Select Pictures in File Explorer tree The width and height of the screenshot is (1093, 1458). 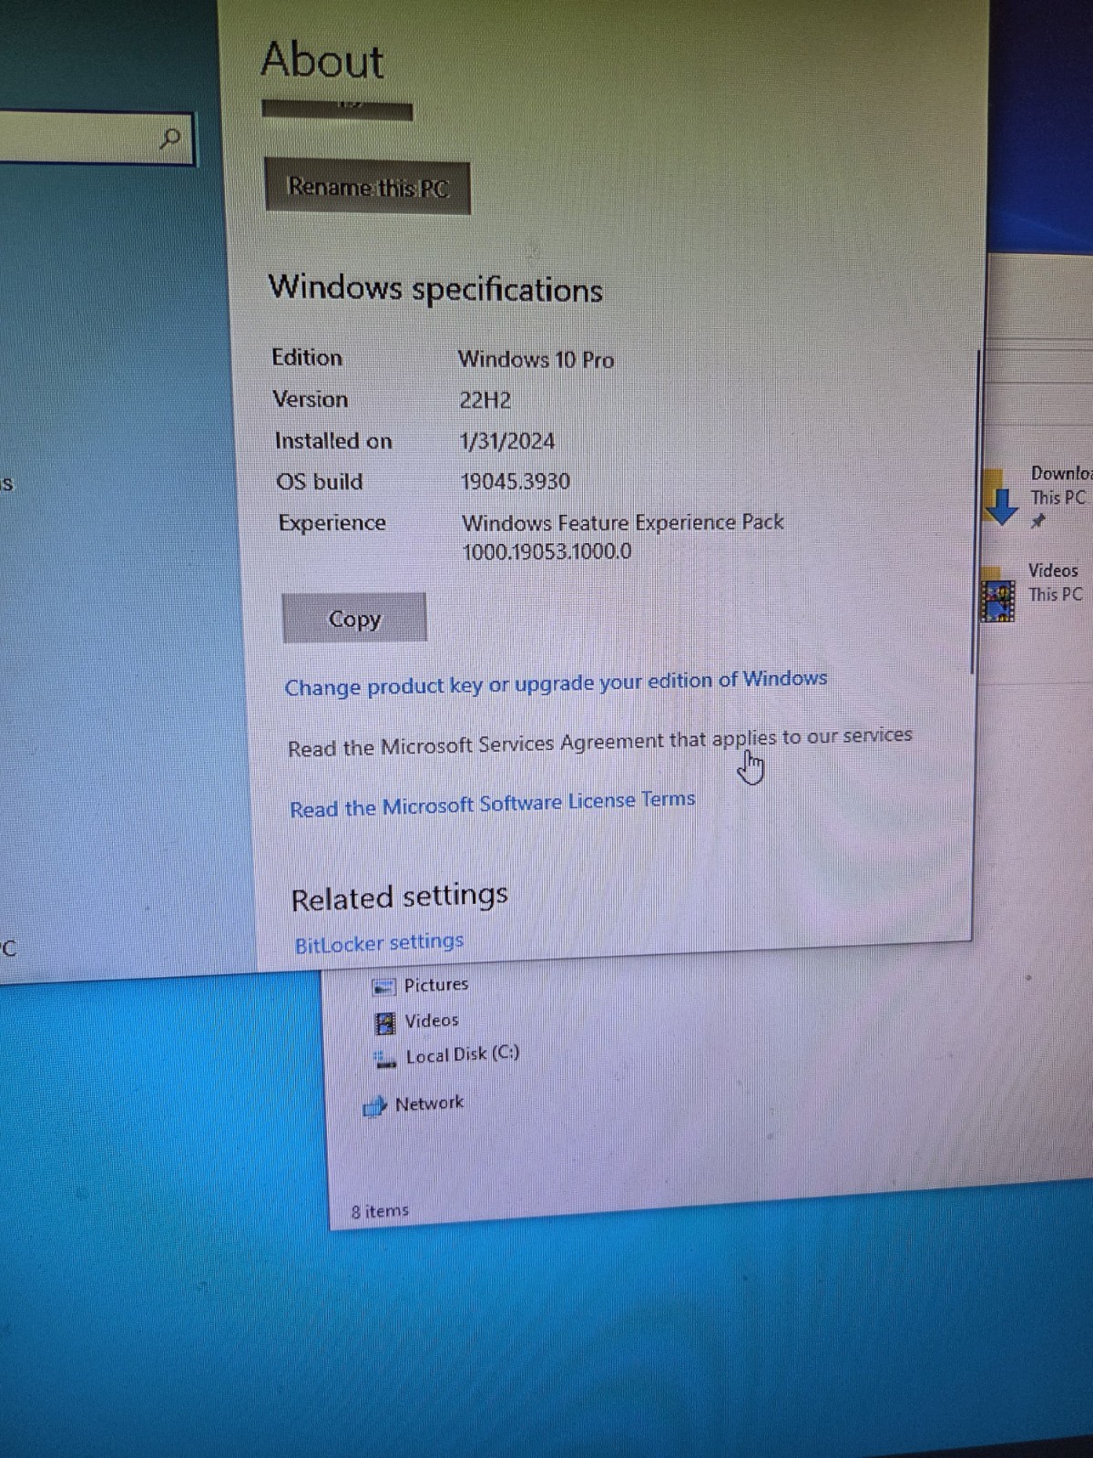435,985
